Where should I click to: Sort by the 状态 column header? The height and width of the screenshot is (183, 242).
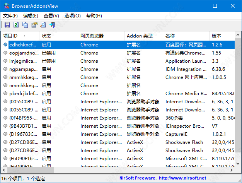(x=59, y=36)
